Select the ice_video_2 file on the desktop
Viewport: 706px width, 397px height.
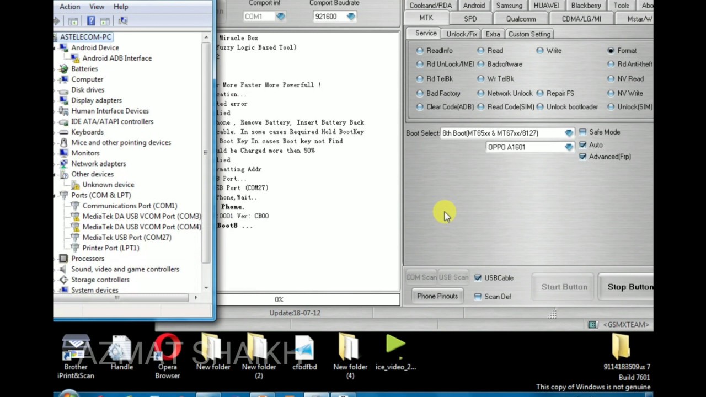click(395, 353)
